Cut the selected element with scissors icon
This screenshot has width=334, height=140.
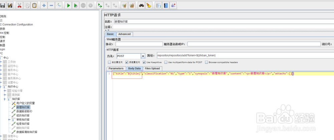click(x=20, y=6)
